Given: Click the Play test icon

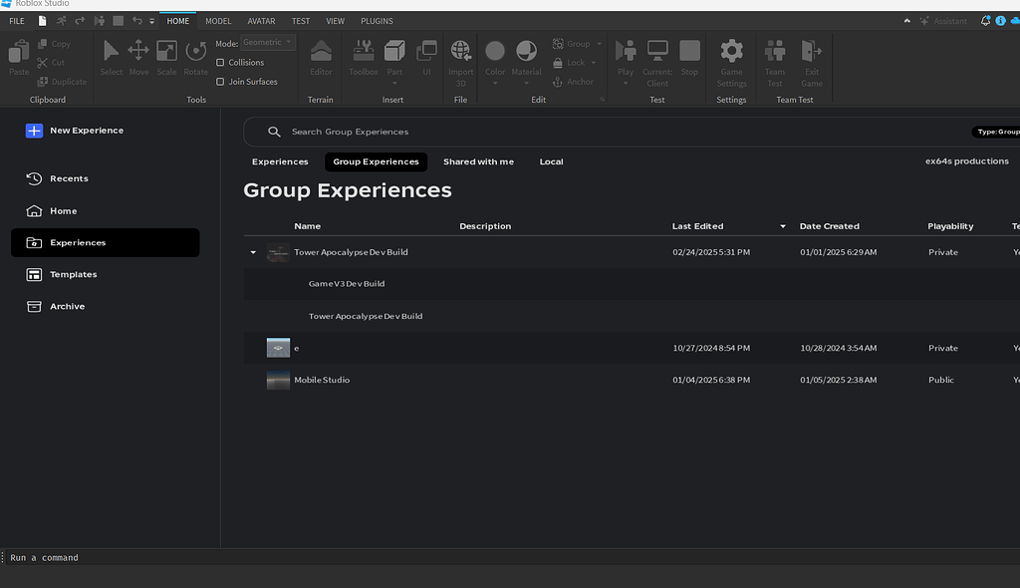Looking at the screenshot, I should [626, 51].
